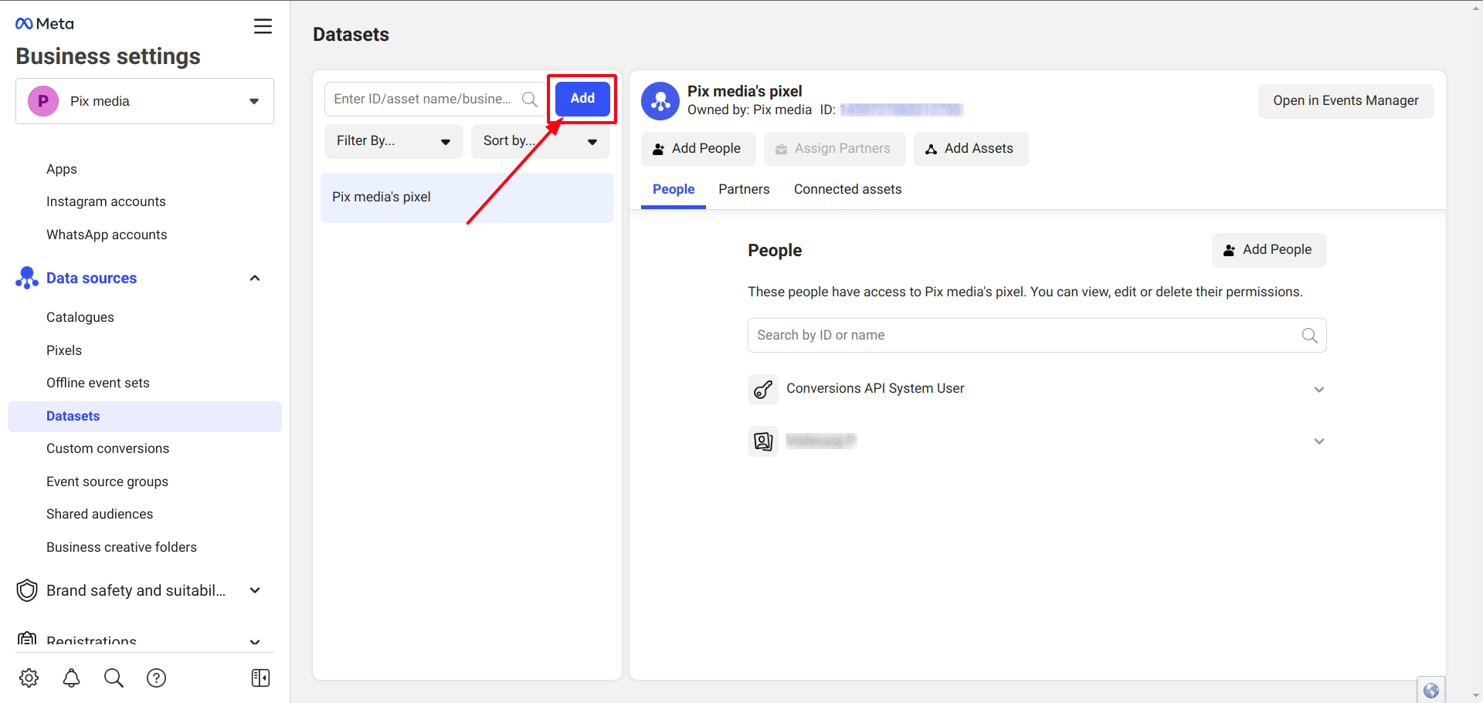Image resolution: width=1483 pixels, height=703 pixels.
Task: Open Shared audiences
Action: coord(100,514)
